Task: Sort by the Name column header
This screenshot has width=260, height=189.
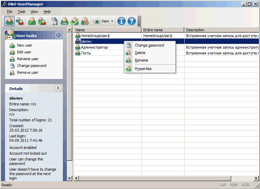Action: pyautogui.click(x=107, y=30)
